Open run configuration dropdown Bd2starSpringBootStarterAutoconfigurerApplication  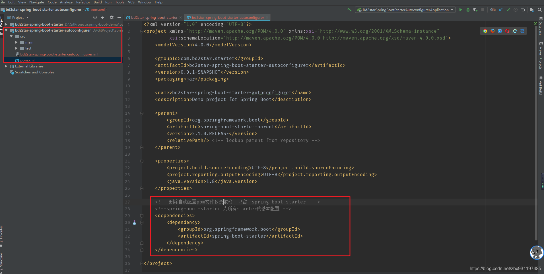point(405,10)
